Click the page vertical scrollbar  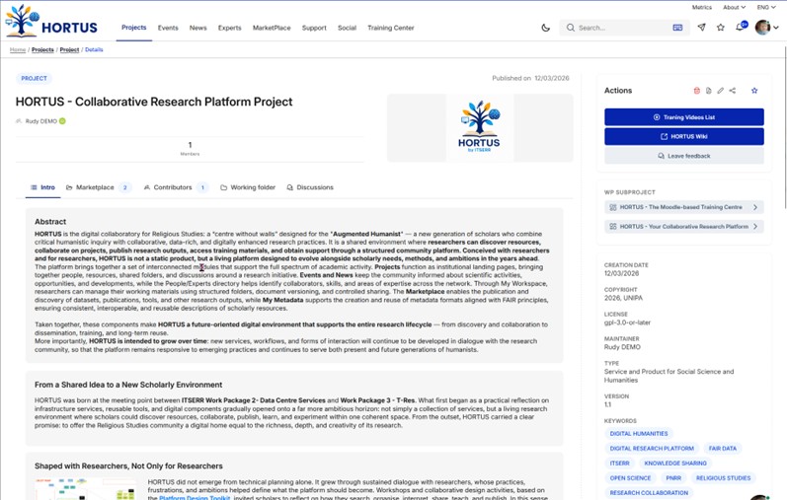point(784,127)
